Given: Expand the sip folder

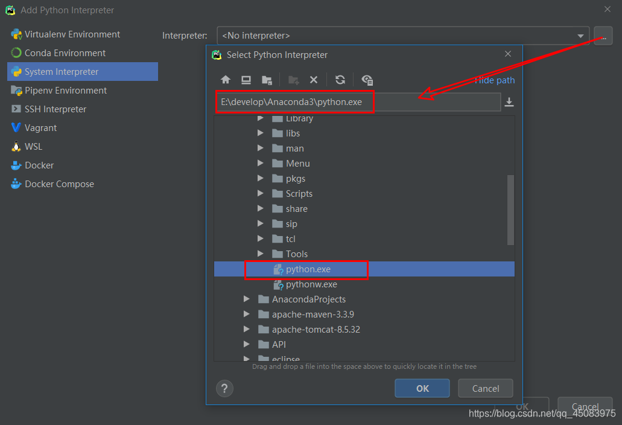Looking at the screenshot, I should pos(260,223).
